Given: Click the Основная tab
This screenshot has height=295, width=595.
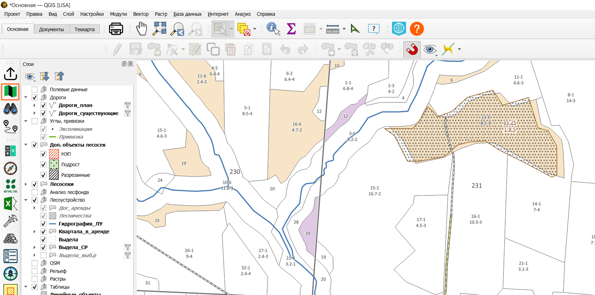Looking at the screenshot, I should click(x=18, y=29).
